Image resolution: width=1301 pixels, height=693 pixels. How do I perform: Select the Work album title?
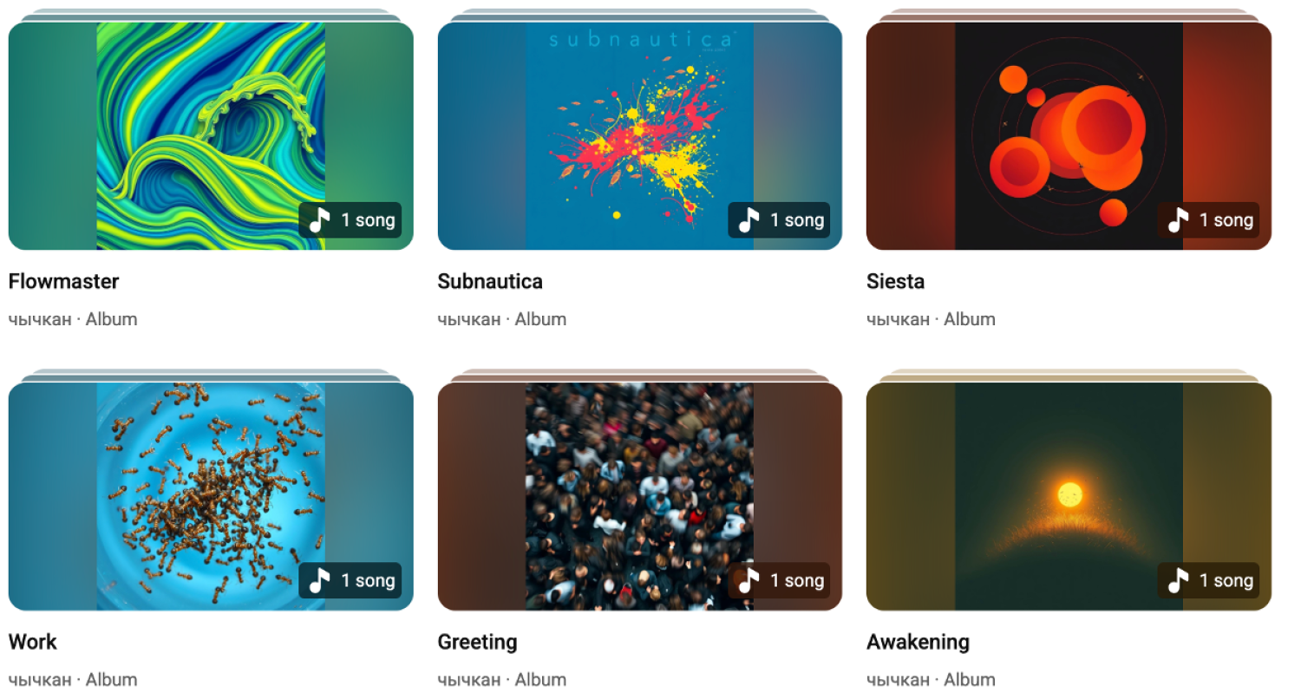click(x=33, y=642)
